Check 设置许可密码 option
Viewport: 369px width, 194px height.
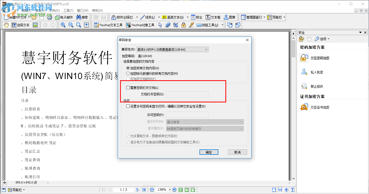pos(128,106)
